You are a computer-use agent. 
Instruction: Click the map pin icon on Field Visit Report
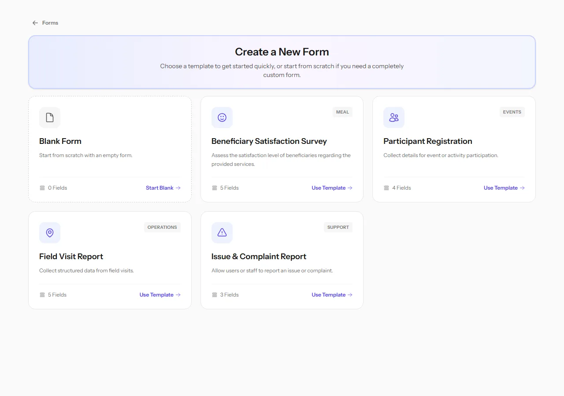click(50, 233)
